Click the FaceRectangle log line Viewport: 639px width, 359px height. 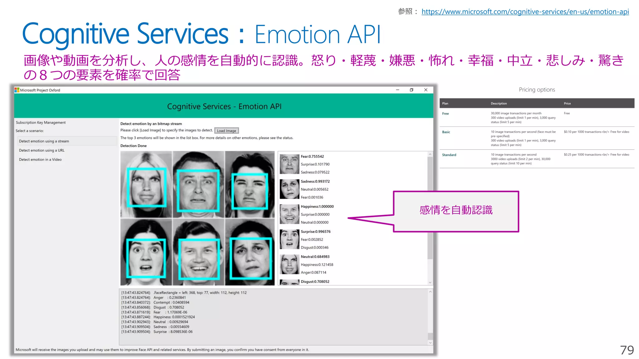[184, 293]
